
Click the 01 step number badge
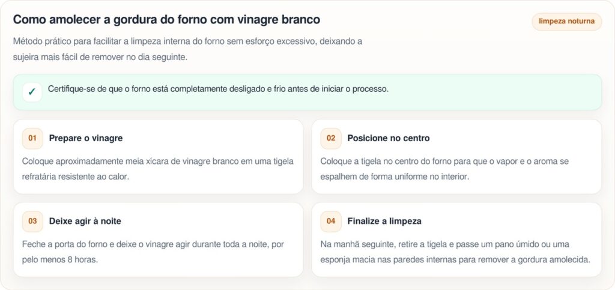32,138
